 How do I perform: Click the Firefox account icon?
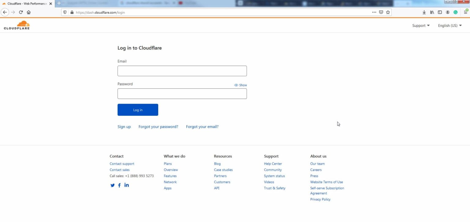(447, 12)
